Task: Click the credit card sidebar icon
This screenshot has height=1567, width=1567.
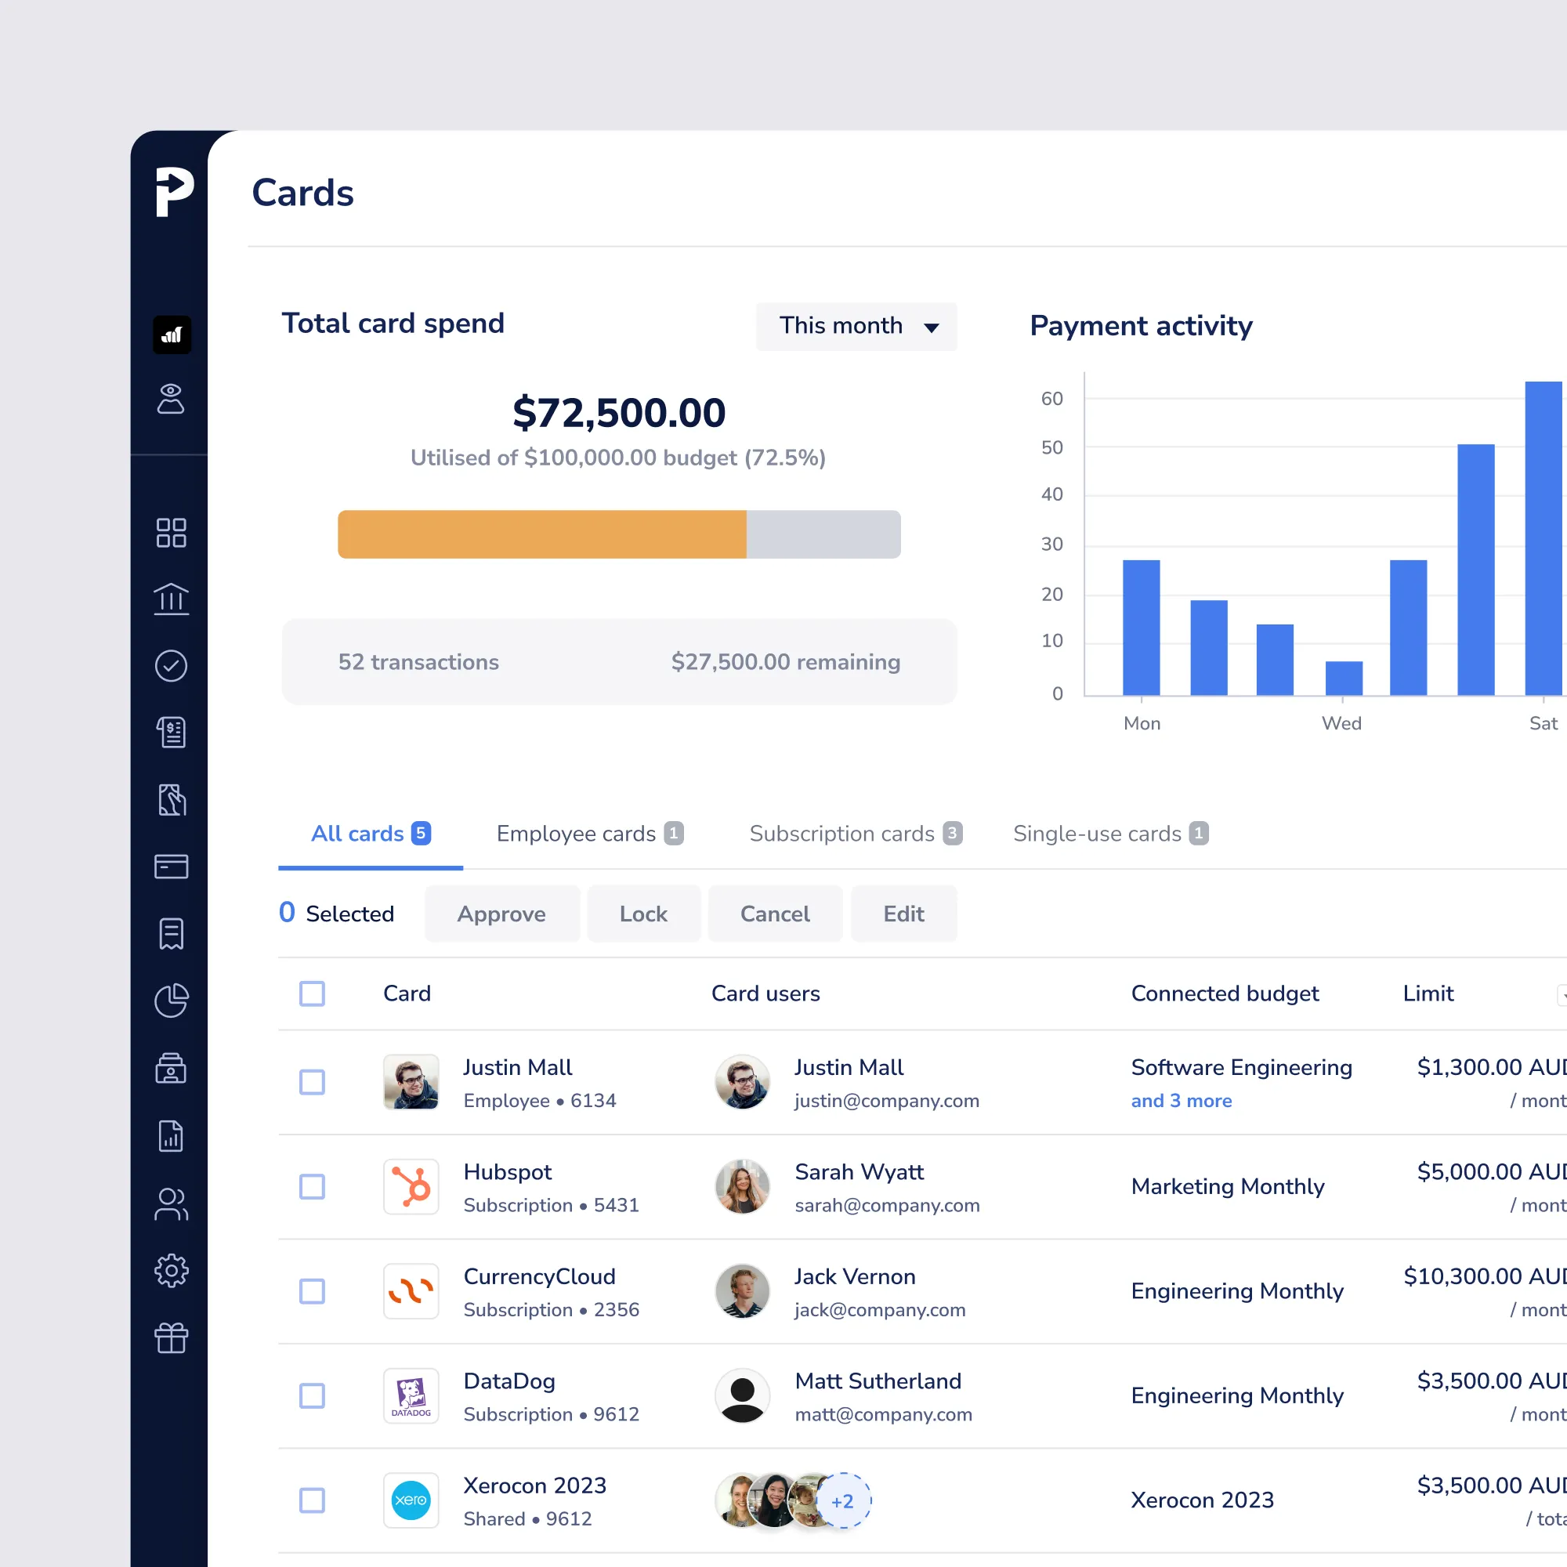Action: 171,867
